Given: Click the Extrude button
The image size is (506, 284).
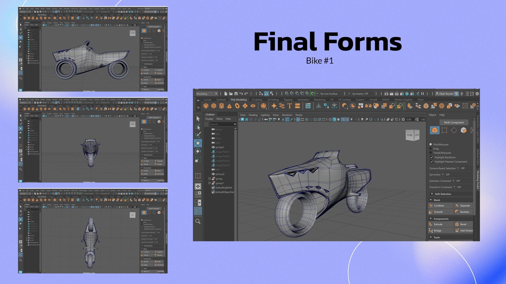Looking at the screenshot, I should coord(441,224).
